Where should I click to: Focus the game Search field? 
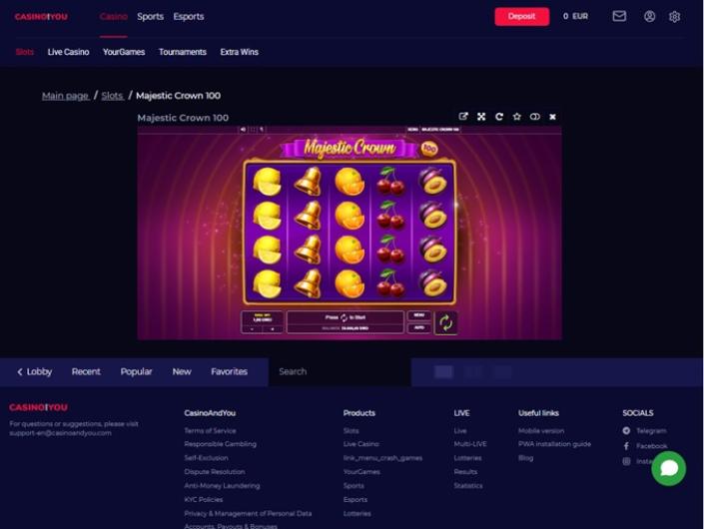[x=340, y=371]
